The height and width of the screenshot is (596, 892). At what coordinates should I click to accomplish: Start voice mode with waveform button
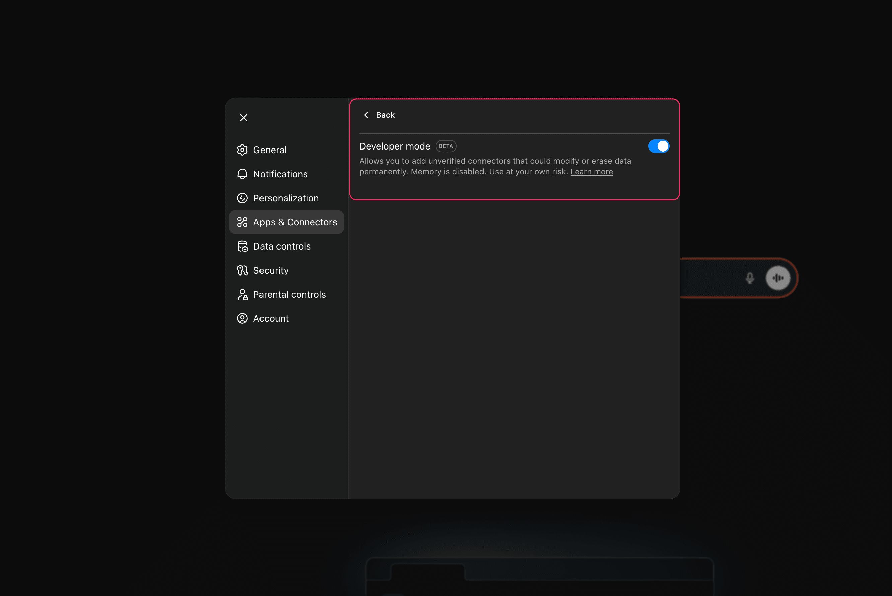[x=778, y=278]
